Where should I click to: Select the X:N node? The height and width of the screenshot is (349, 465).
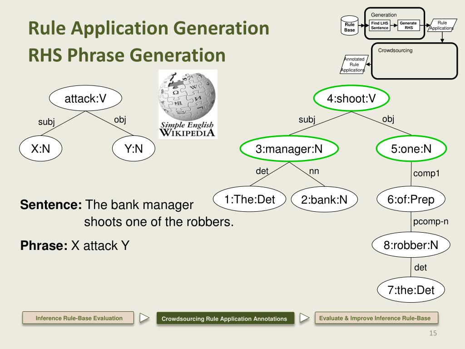[x=40, y=149]
